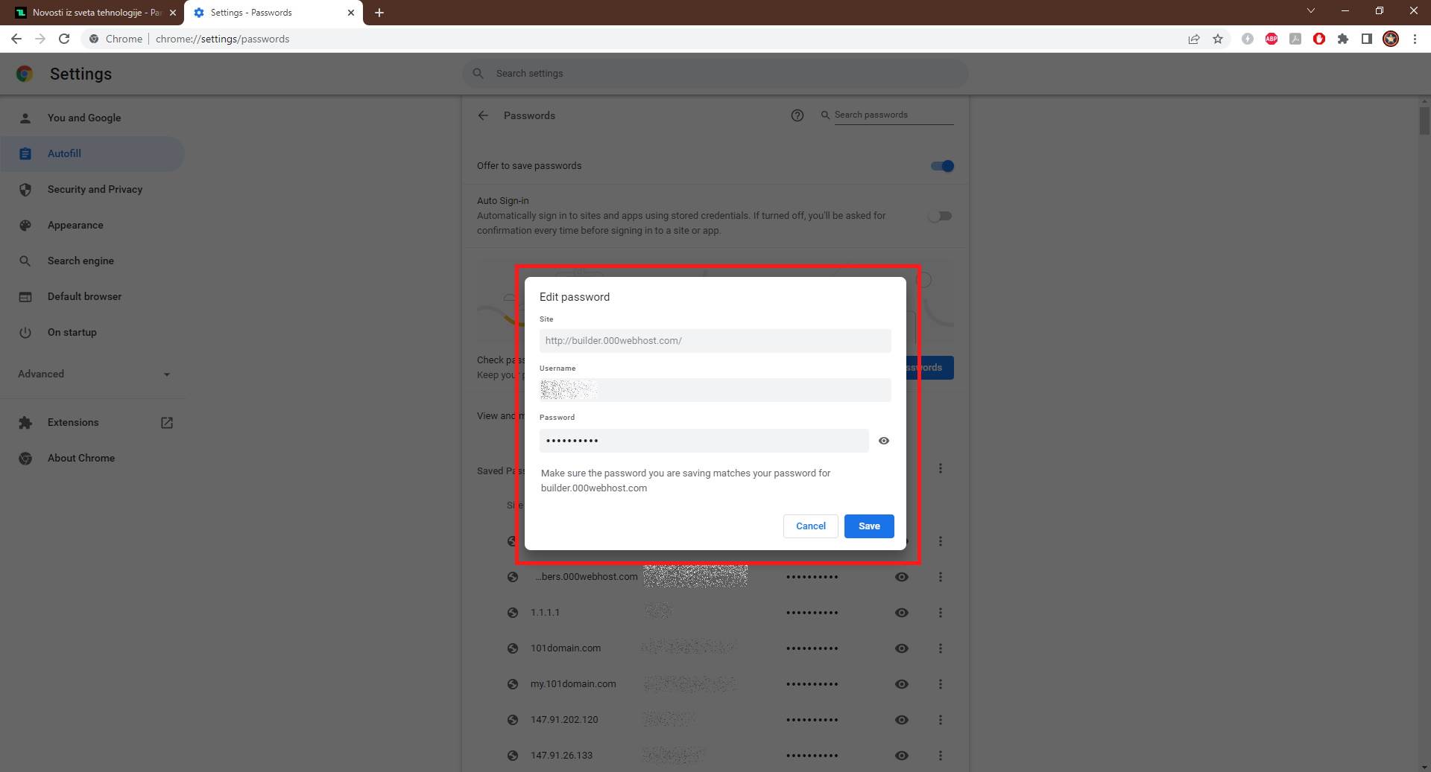Click the Chrome profile avatar icon
The height and width of the screenshot is (772, 1431).
click(x=1391, y=39)
